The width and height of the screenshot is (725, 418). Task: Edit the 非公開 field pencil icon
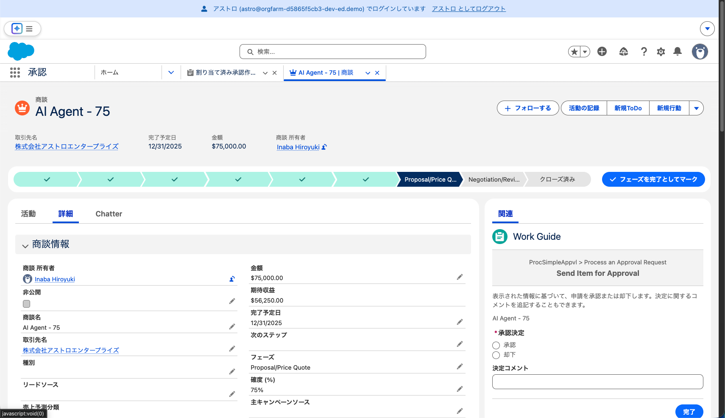point(232,301)
